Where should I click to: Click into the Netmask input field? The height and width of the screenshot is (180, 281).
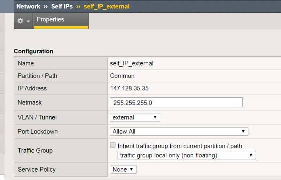click(x=176, y=103)
